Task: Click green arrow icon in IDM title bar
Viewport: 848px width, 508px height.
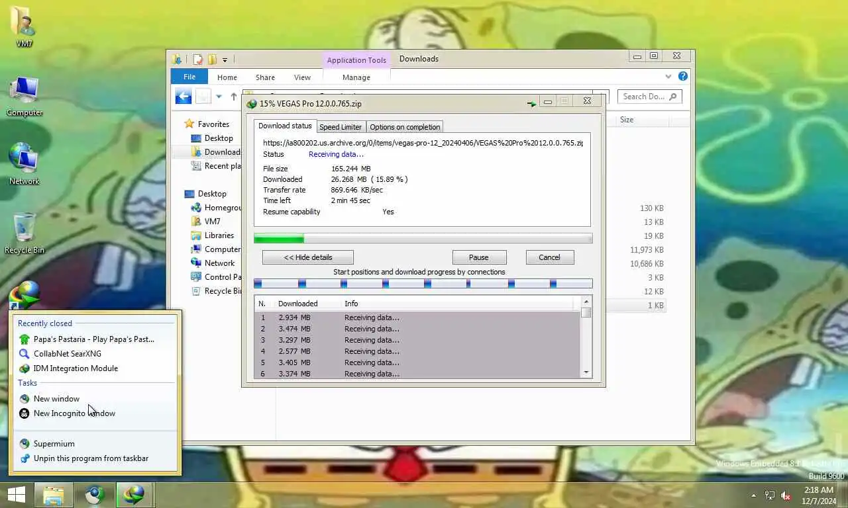Action: (531, 103)
